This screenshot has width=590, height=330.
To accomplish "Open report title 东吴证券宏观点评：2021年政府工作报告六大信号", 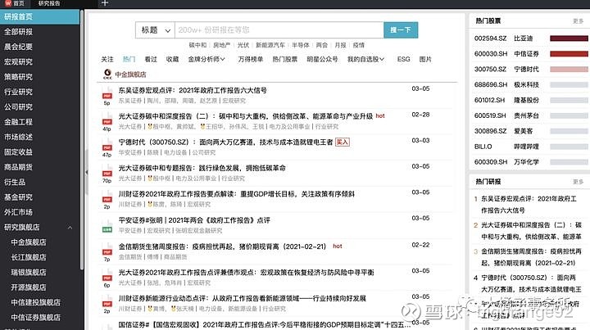I will pyautogui.click(x=193, y=91).
